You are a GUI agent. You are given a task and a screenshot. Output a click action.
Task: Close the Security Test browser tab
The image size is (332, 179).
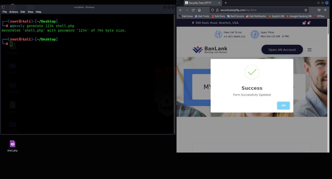click(x=219, y=3)
